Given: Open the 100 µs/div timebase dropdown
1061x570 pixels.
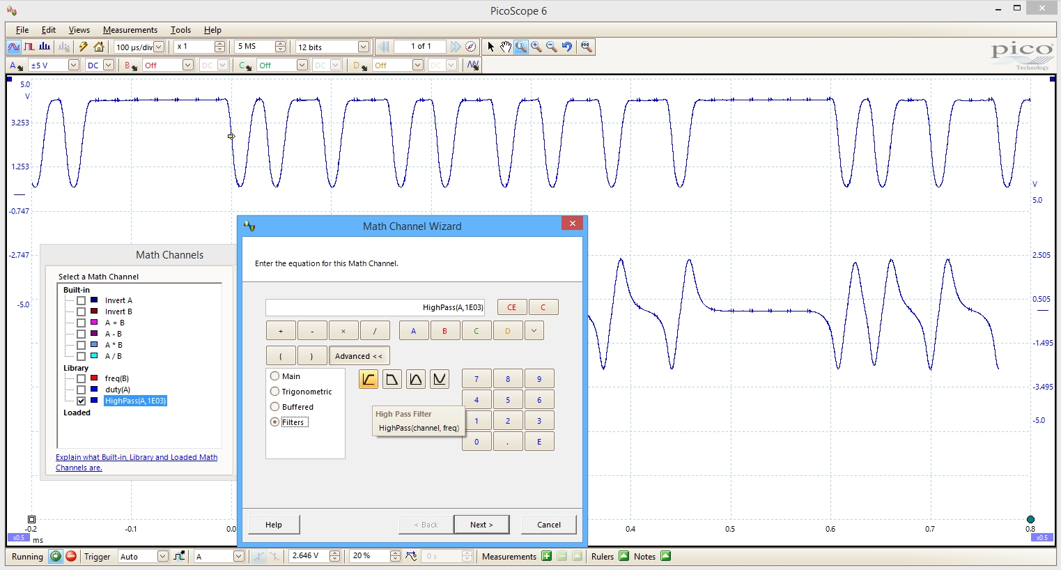Looking at the screenshot, I should click(x=159, y=47).
